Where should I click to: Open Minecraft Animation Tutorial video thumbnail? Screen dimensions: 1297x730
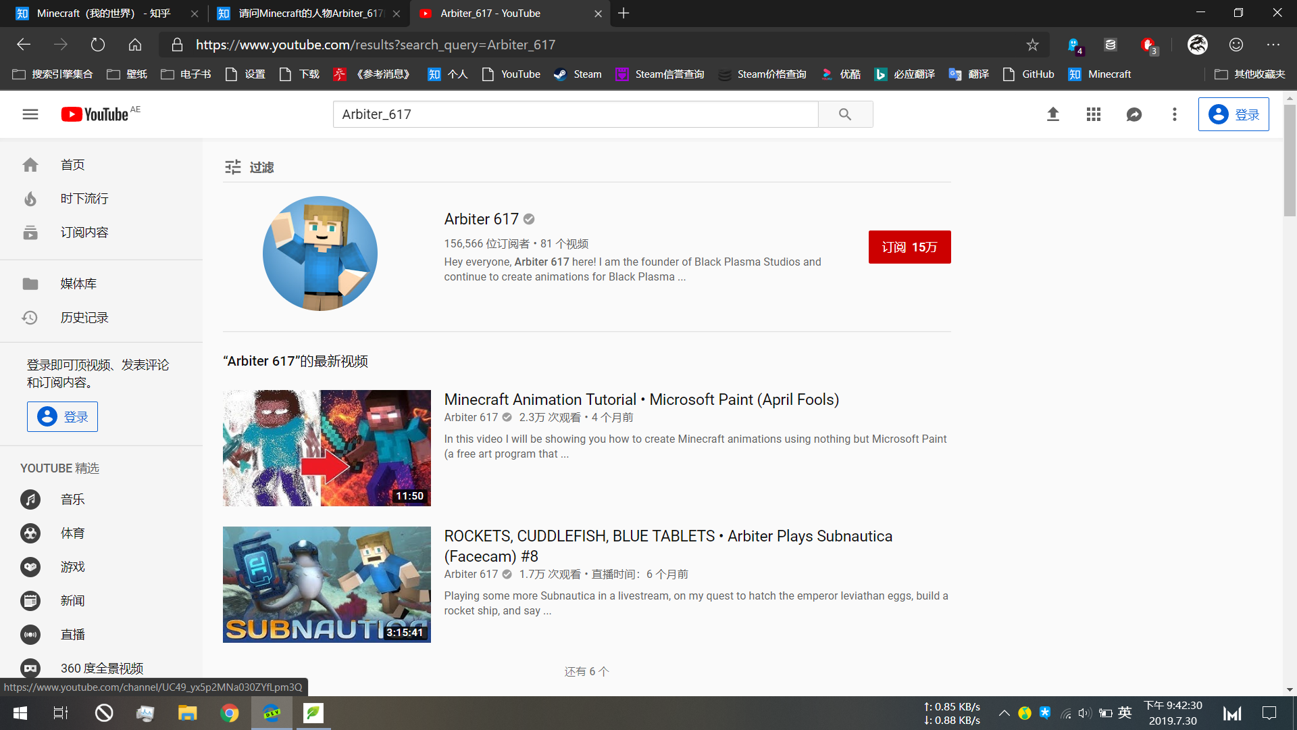[327, 448]
